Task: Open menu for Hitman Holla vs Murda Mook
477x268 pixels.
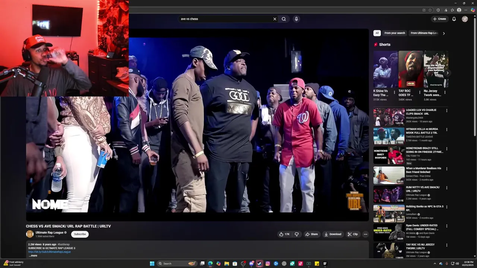Action: tap(446, 130)
